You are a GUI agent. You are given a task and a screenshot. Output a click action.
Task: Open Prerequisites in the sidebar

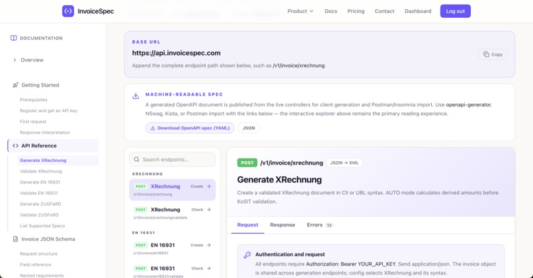tap(34, 100)
